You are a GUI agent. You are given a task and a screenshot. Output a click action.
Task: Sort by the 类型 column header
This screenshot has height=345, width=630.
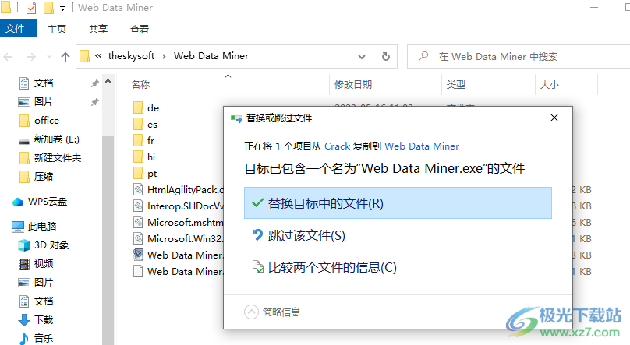pos(456,85)
